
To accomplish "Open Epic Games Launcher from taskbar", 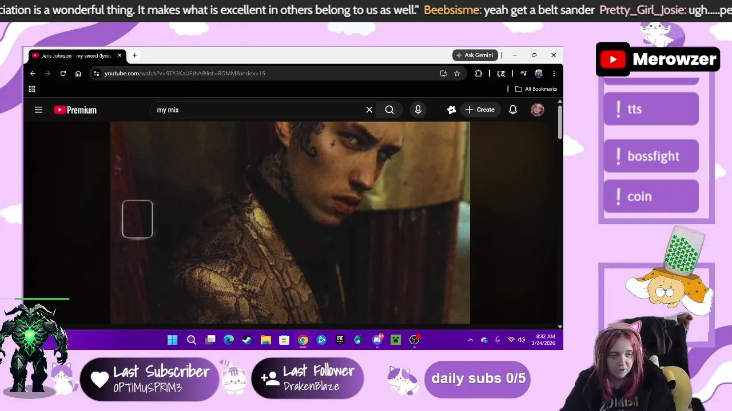I will click(x=340, y=340).
